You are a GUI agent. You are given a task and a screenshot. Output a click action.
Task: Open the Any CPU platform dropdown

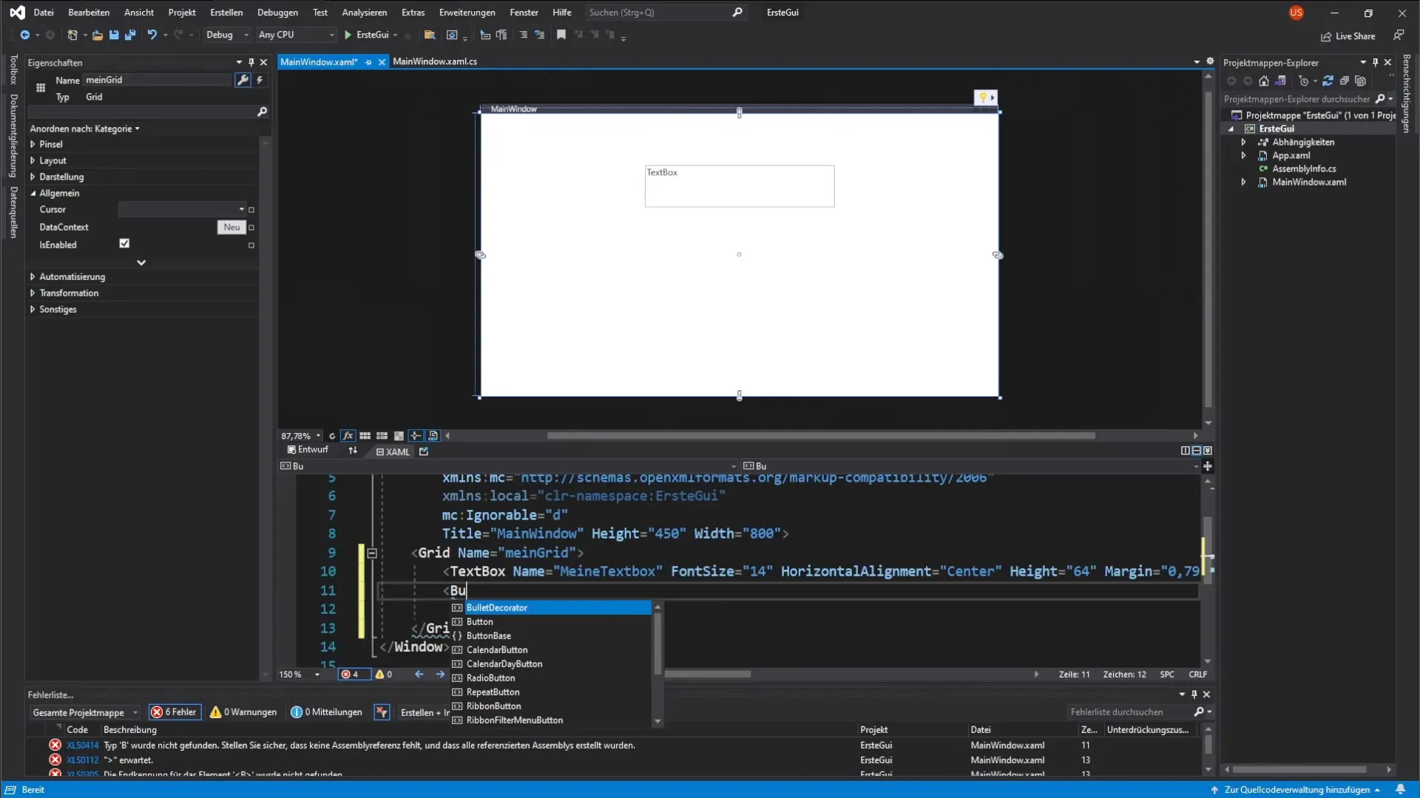tap(296, 35)
